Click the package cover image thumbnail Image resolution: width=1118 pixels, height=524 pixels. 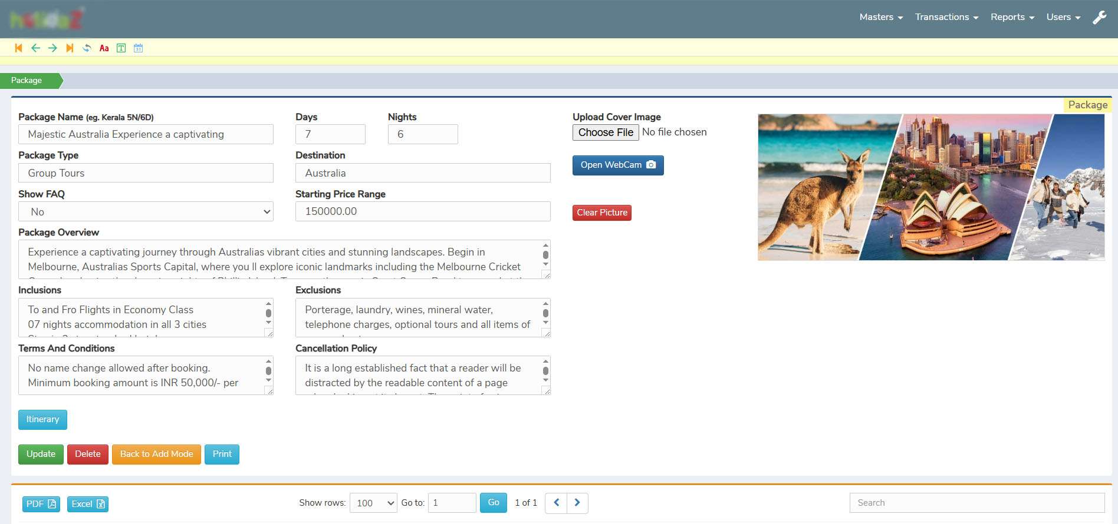point(930,187)
